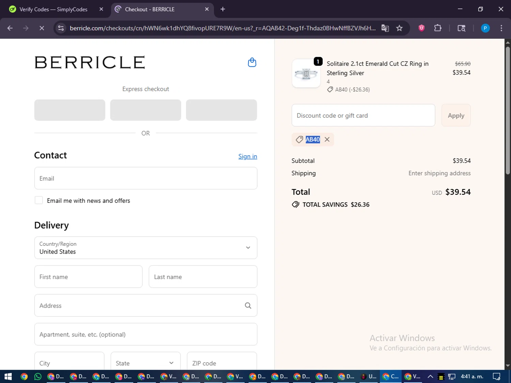511x383 pixels.
Task: Show hidden system tray icons
Action: (430, 377)
